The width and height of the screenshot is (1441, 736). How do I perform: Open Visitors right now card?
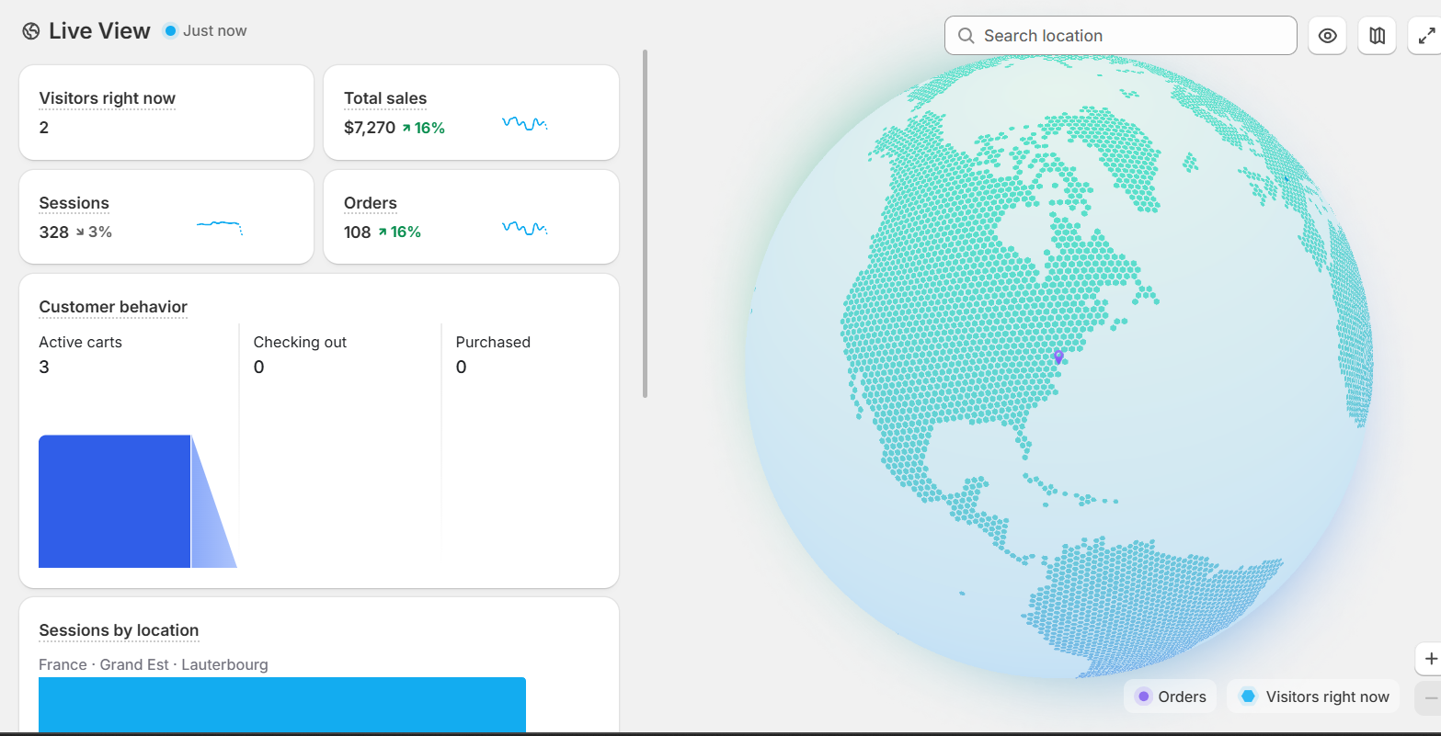click(166, 112)
